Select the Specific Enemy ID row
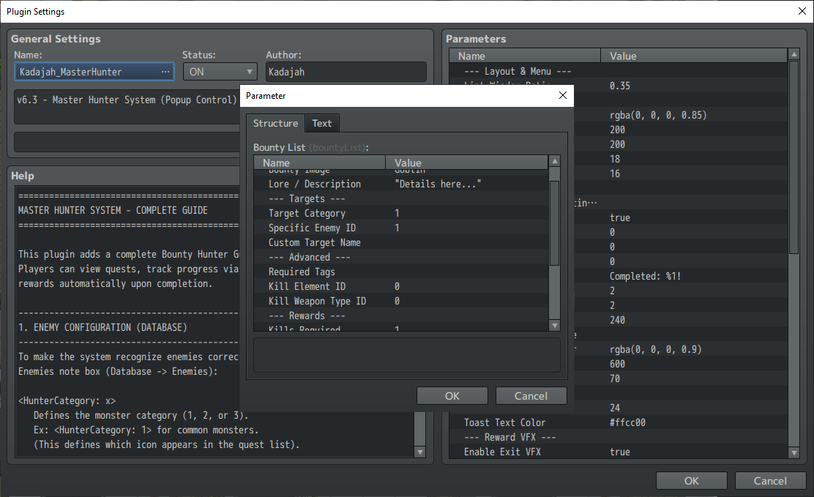The image size is (814, 497). pyautogui.click(x=400, y=228)
